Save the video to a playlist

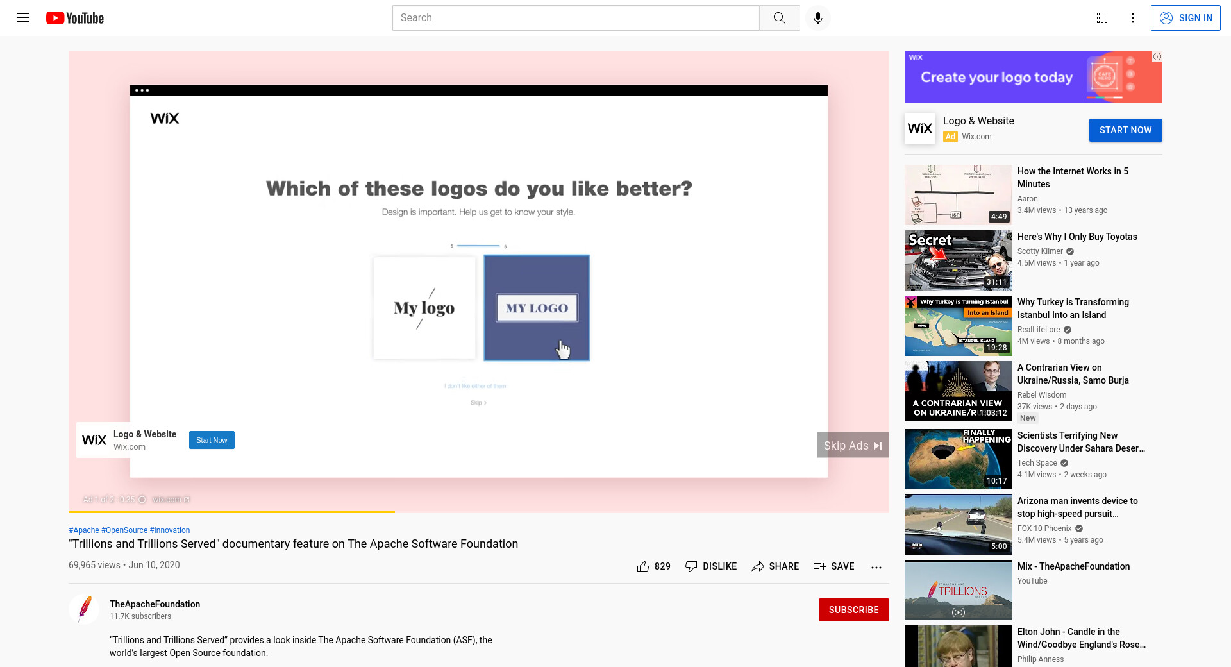[x=833, y=566]
